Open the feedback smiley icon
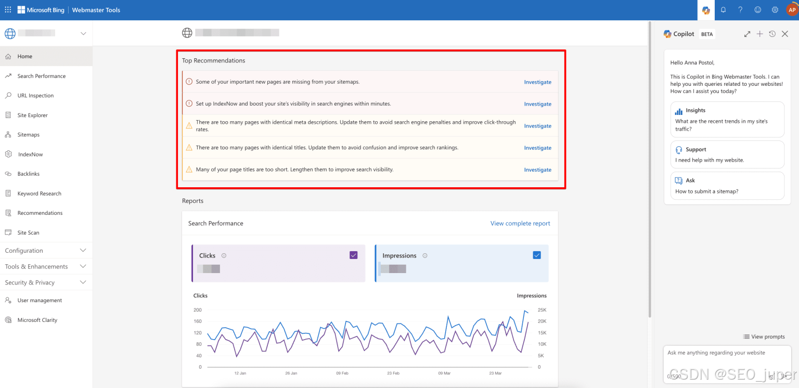 point(757,10)
